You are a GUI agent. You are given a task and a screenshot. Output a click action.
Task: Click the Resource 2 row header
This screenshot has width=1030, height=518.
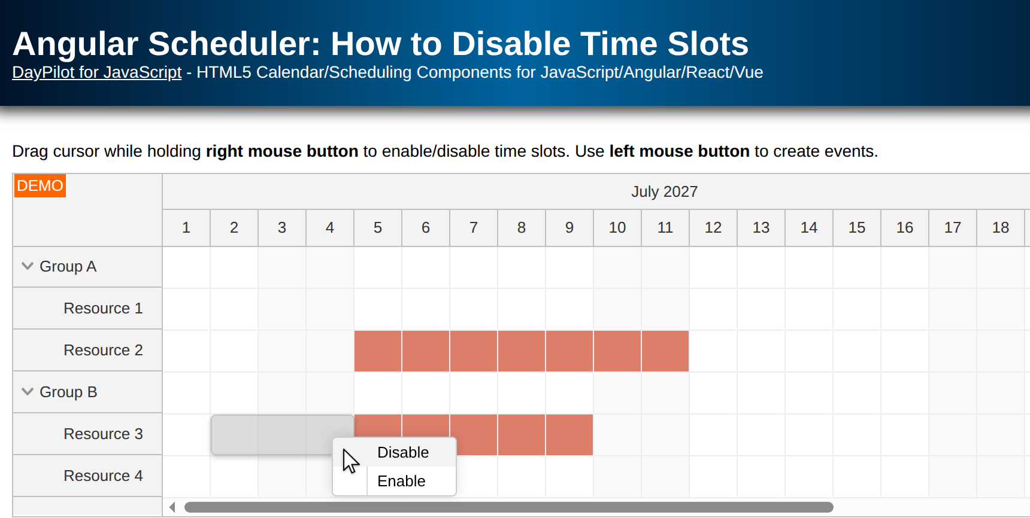click(87, 350)
